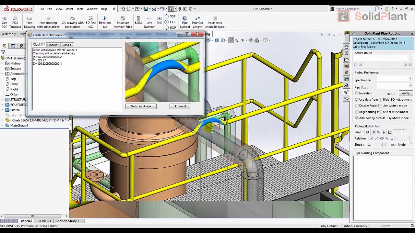Generate the BOM
Screen dimensions: 415x233
pyautogui.click(x=138, y=20)
